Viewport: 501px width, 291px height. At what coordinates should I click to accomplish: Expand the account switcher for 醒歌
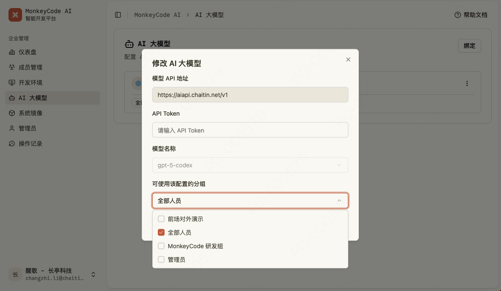coord(93,274)
